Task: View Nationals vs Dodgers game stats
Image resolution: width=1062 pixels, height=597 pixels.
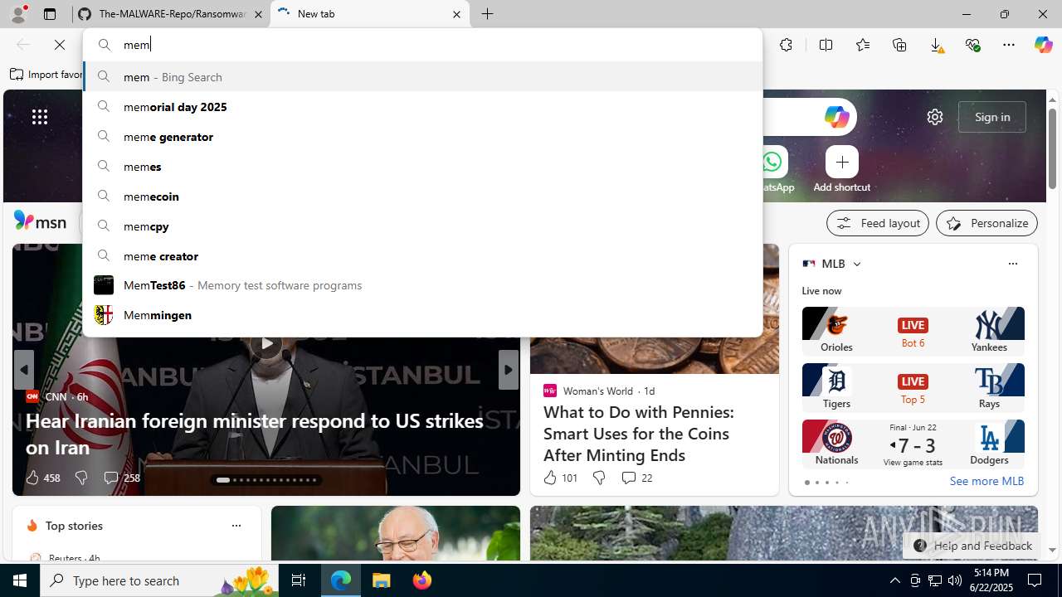Action: (913, 462)
